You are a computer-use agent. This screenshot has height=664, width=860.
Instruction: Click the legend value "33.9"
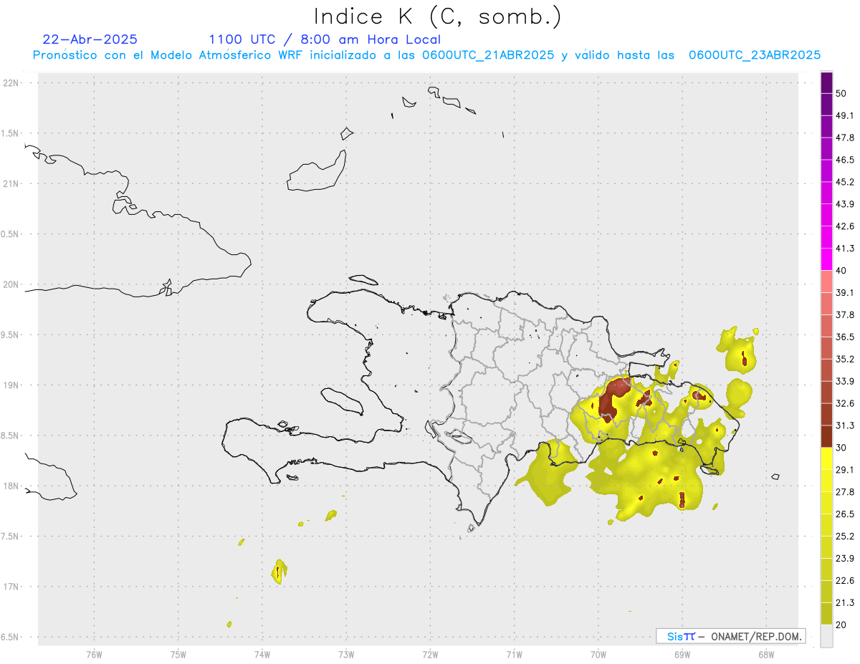(845, 381)
